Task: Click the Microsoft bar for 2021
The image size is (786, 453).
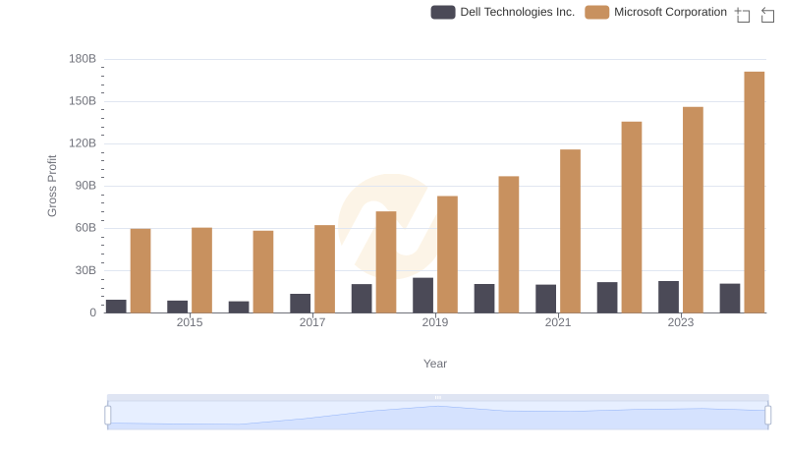Action: [571, 231]
